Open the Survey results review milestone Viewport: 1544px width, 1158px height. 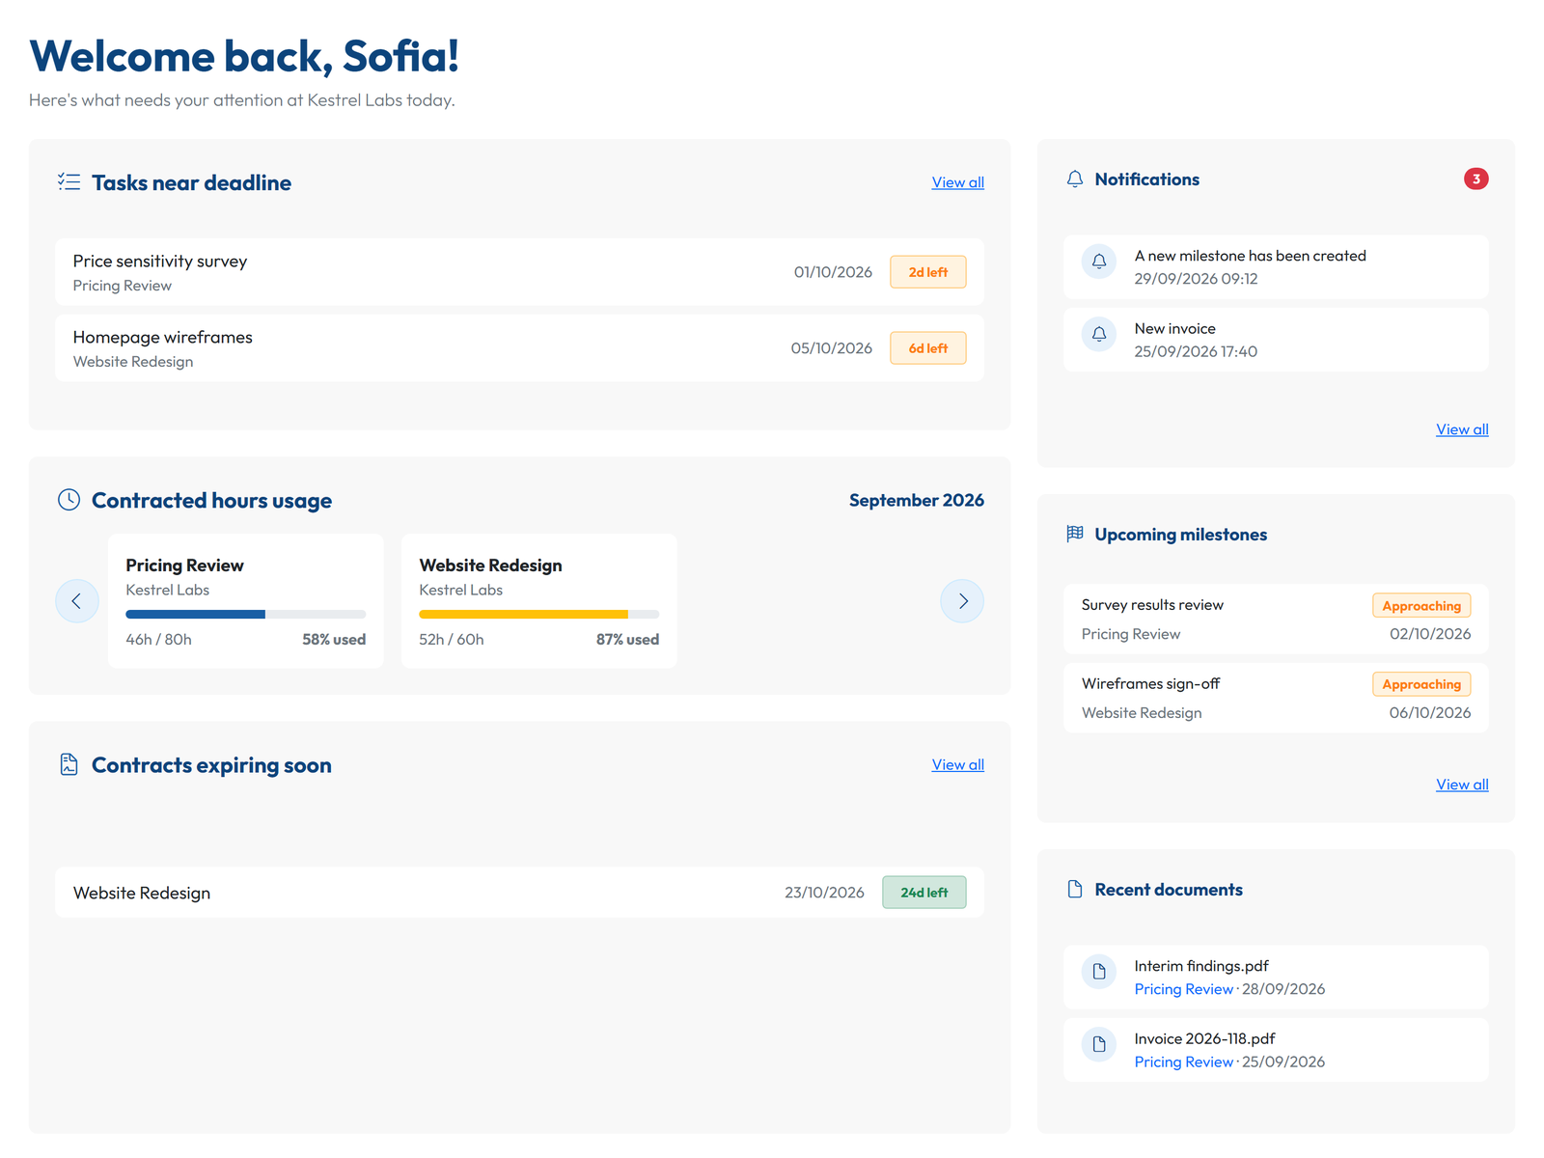pyautogui.click(x=1276, y=620)
